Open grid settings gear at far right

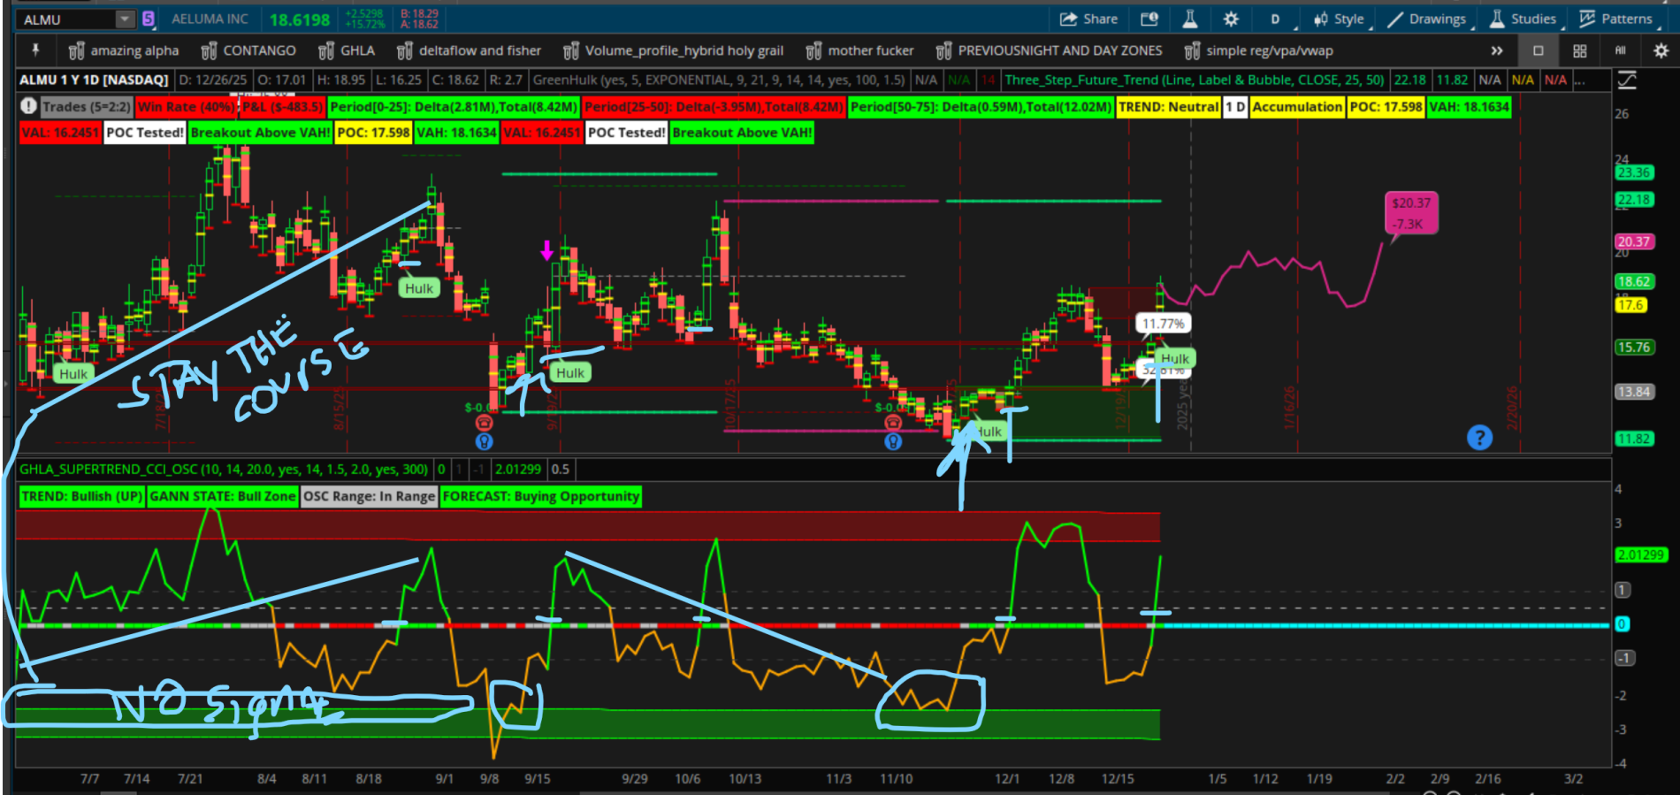point(1661,50)
